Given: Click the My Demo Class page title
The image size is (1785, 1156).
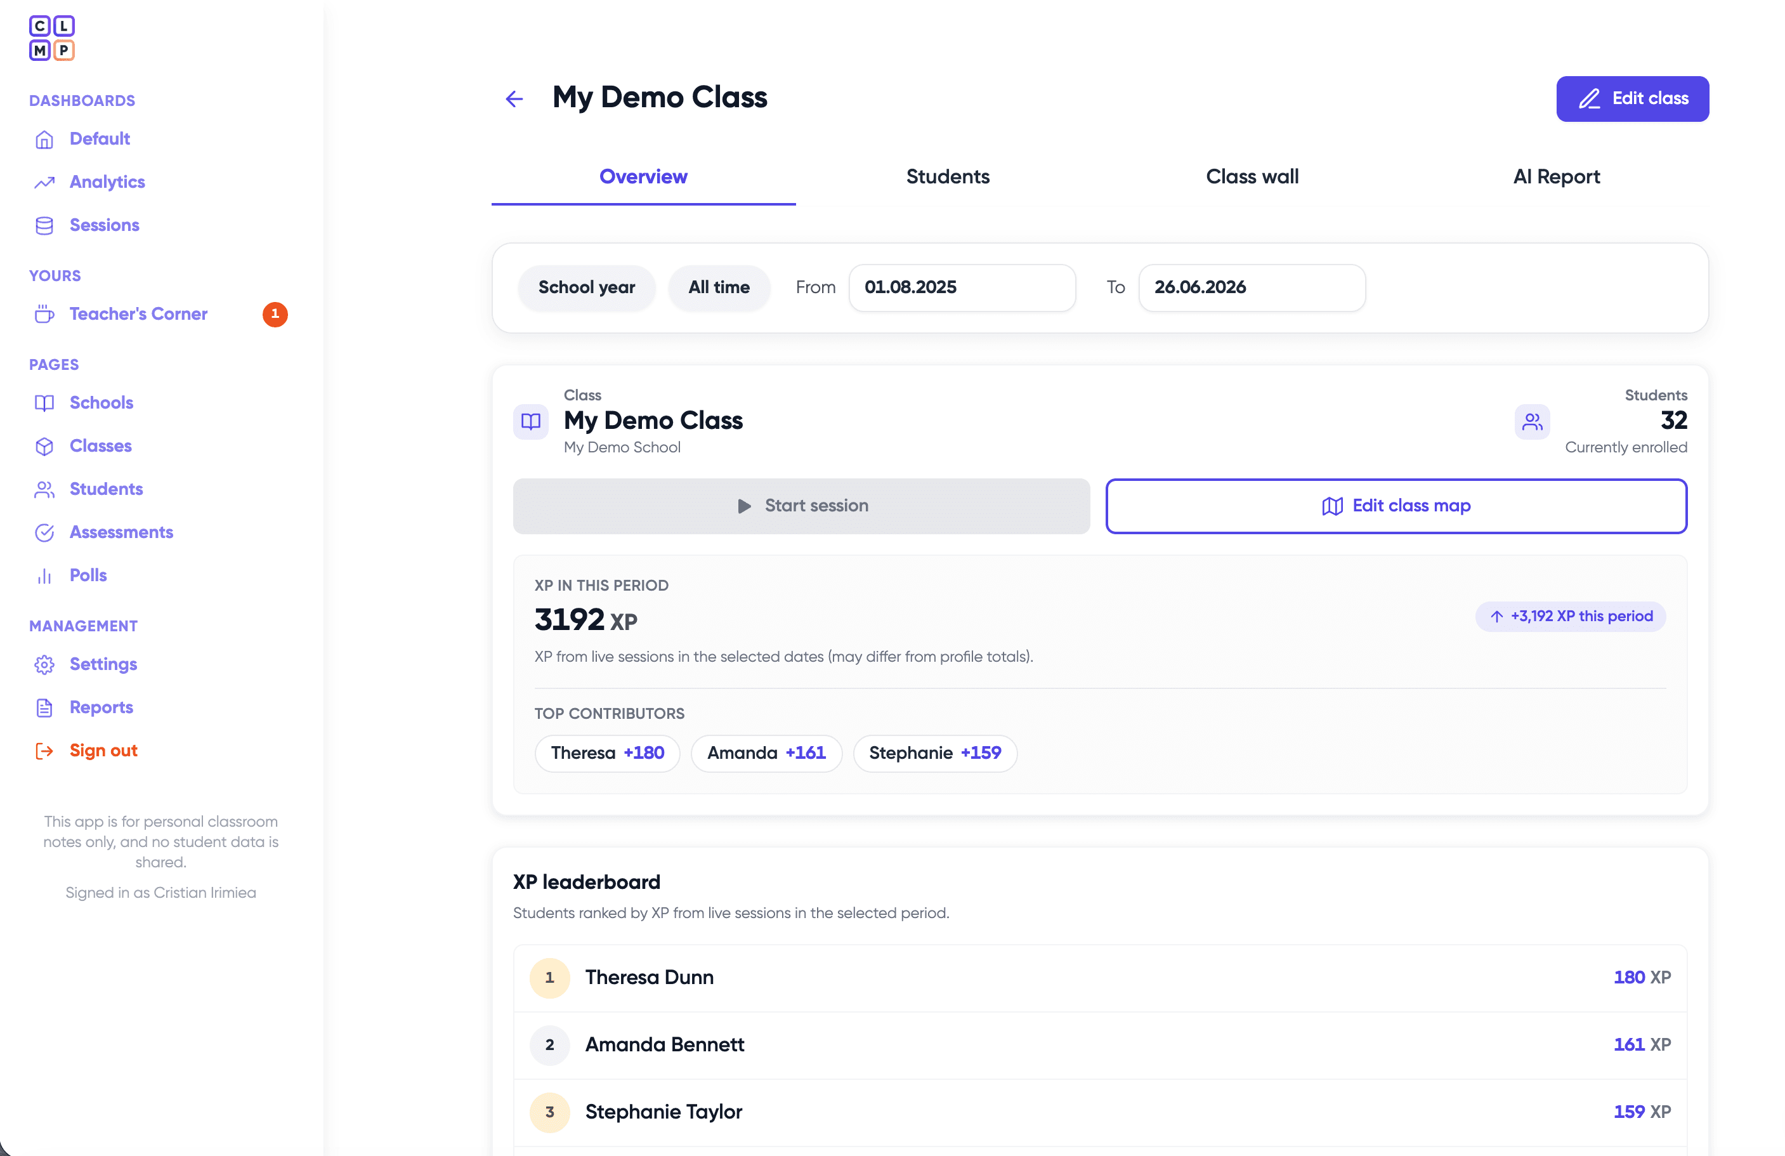Looking at the screenshot, I should pyautogui.click(x=660, y=98).
